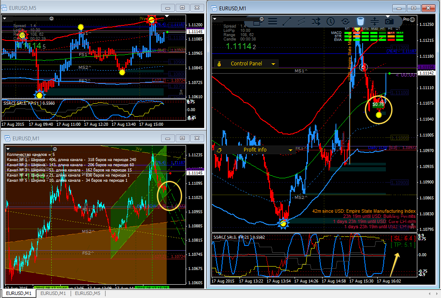Click the (76.4) - 1.11187 level label

(401, 51)
